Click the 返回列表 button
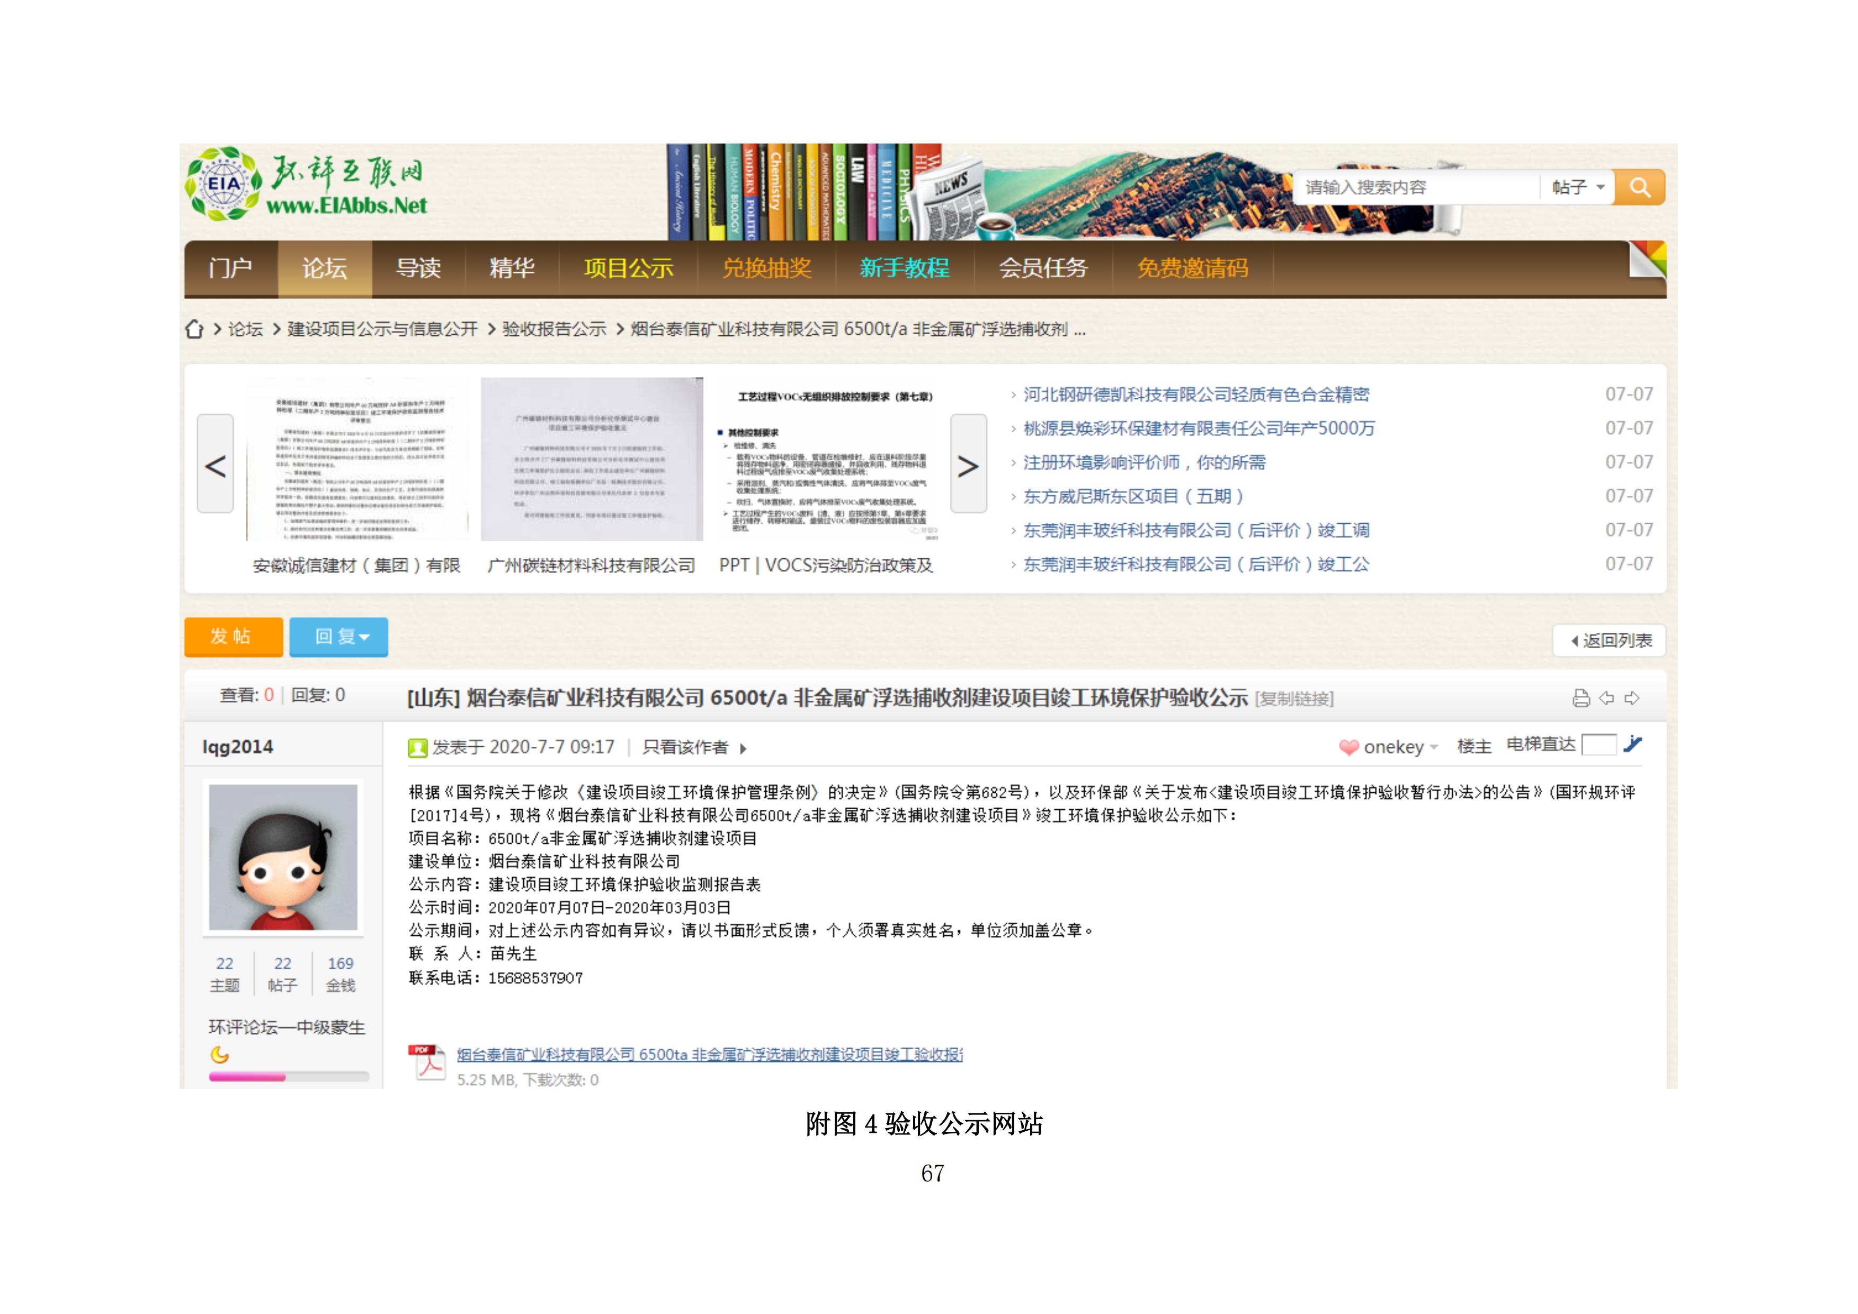Viewport: 1858px width, 1314px height. pos(1609,641)
